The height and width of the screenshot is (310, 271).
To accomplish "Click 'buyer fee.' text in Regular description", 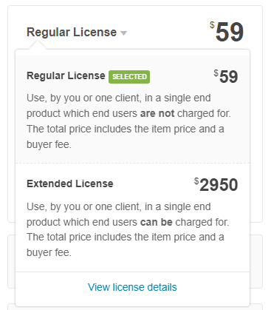I will (x=49, y=144).
